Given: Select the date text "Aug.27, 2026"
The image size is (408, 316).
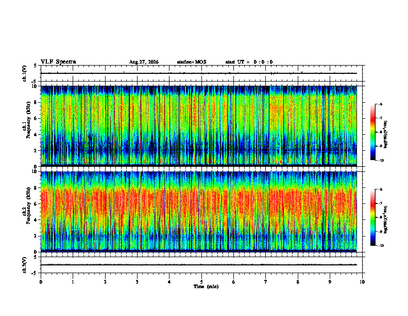Looking at the screenshot, I should (144, 62).
